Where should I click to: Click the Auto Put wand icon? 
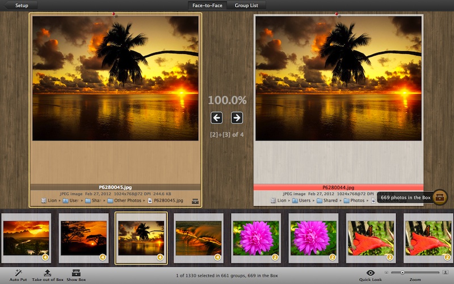point(18,273)
